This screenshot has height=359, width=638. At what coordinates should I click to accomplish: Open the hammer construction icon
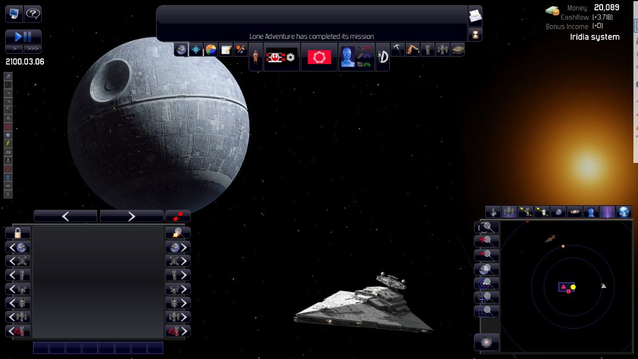click(397, 50)
